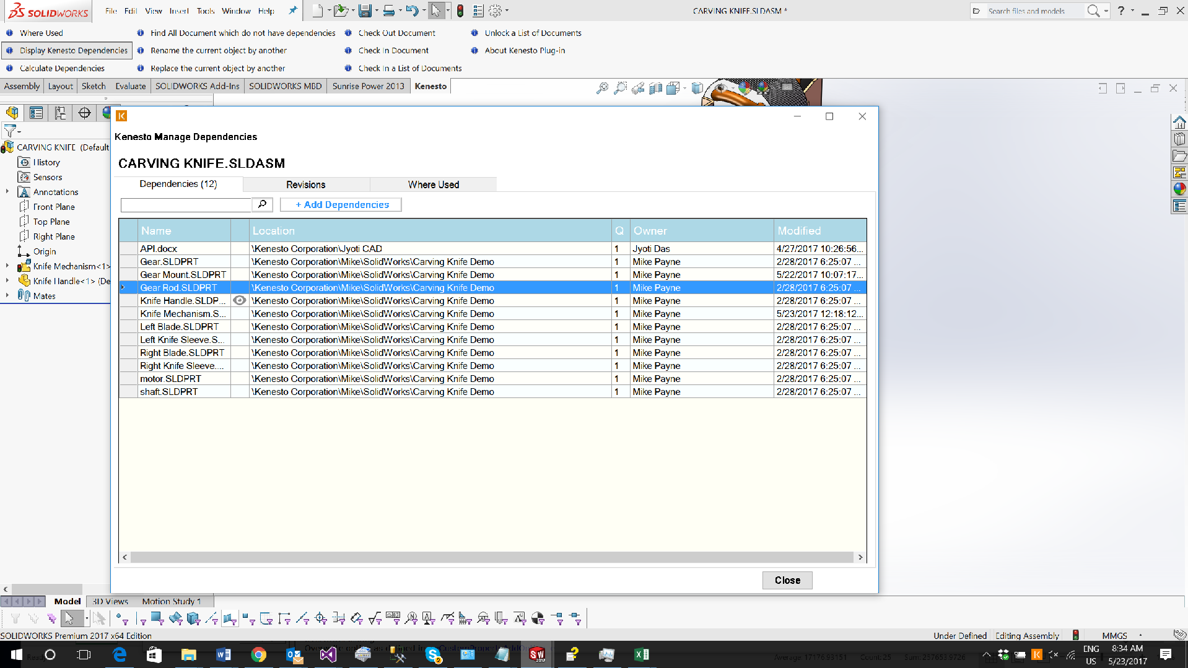
Task: Open the Options gear dropdown arrow
Action: [x=507, y=11]
